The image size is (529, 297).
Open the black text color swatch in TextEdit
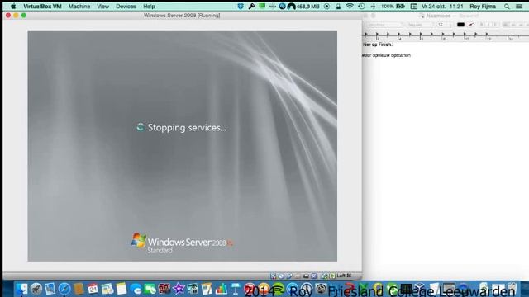(x=460, y=25)
